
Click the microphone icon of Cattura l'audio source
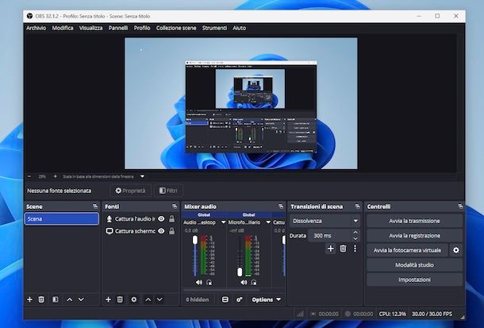[109, 219]
